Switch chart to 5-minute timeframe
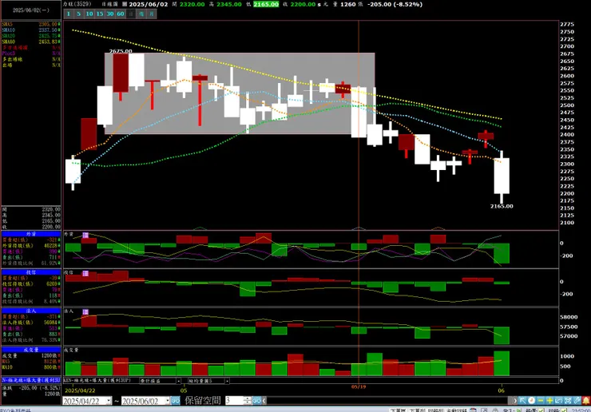Image resolution: width=591 pixels, height=412 pixels. tap(79, 14)
